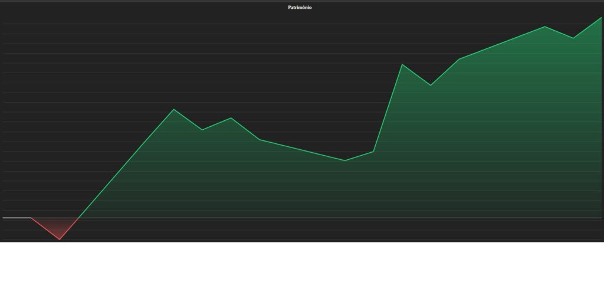Select the mid-chart low point before the sharp rise
This screenshot has height=289, width=604.
pos(345,160)
